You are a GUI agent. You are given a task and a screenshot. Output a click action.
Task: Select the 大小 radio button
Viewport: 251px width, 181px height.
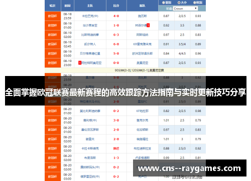179,2
